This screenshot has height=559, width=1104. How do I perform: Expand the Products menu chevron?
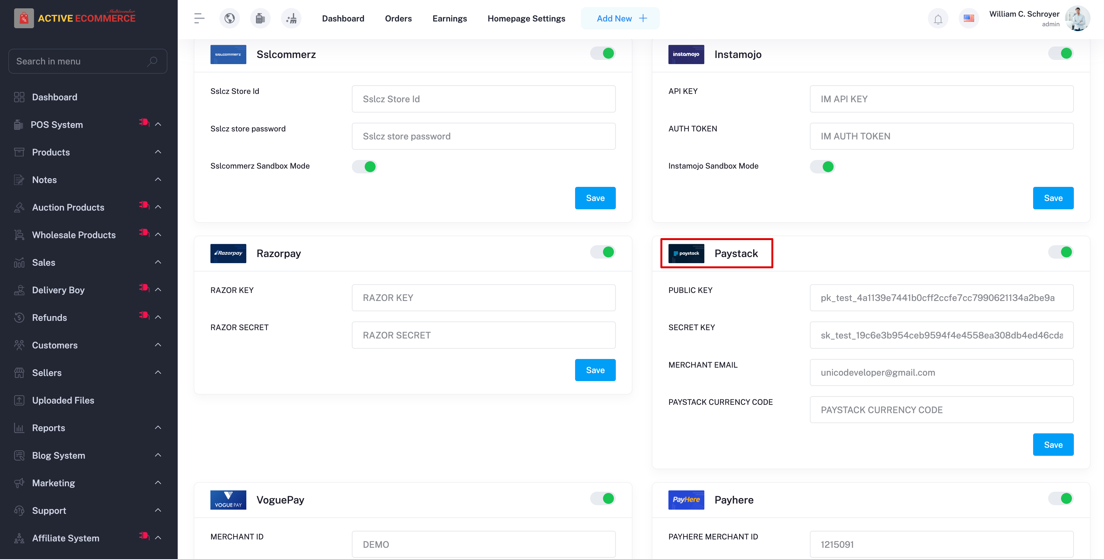point(158,152)
